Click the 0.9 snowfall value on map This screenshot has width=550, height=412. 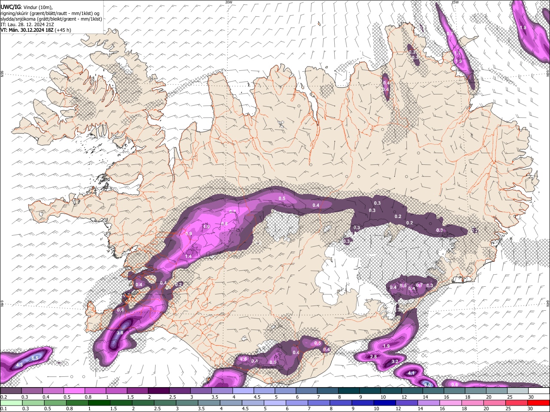click(x=189, y=233)
